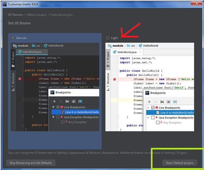Viewport: 204px width, 170px height.
Task: Click the red breakpoint dot in Darcula preview
Action: coord(20,79)
